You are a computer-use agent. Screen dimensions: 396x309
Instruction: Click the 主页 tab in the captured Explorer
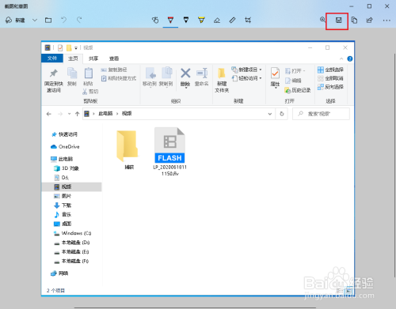tap(73, 58)
